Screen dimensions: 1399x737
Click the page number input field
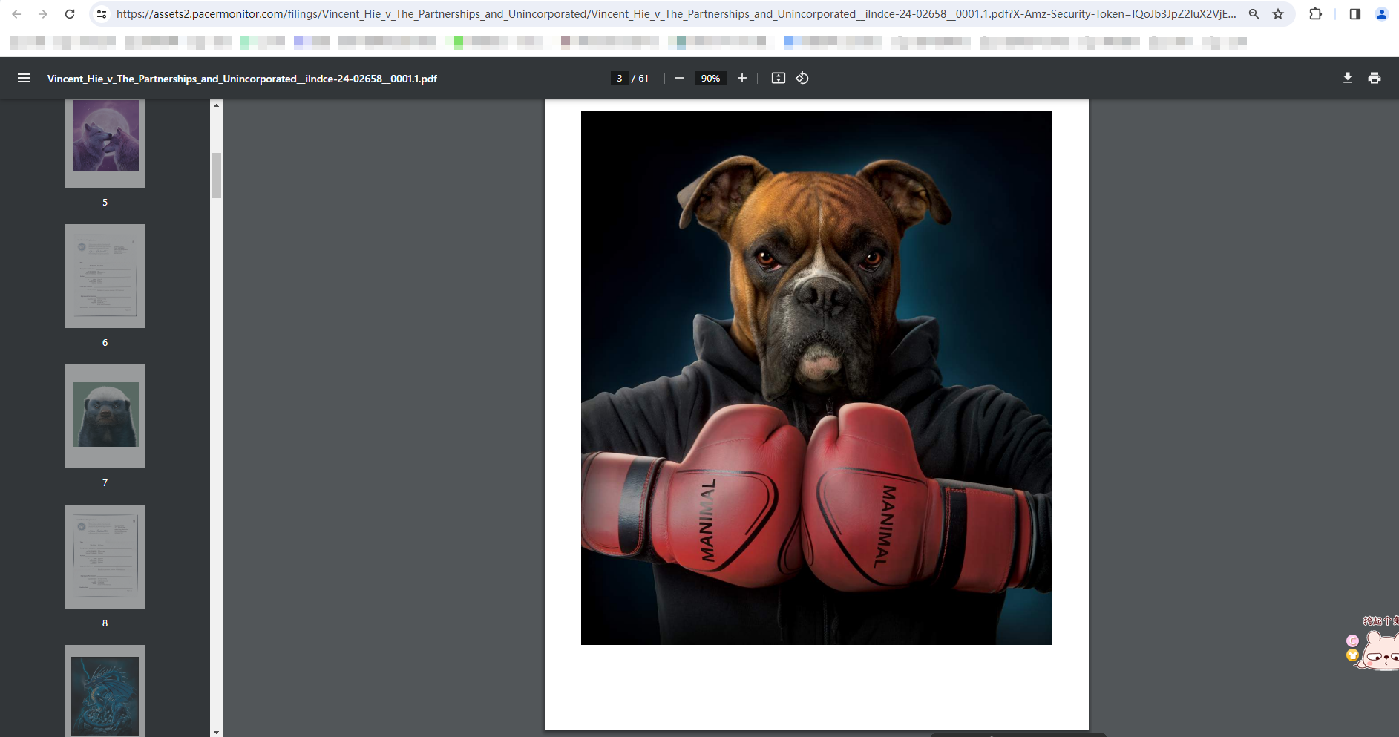(x=620, y=78)
